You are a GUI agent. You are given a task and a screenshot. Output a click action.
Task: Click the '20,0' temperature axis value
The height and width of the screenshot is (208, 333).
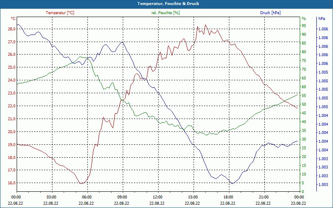click(12, 131)
